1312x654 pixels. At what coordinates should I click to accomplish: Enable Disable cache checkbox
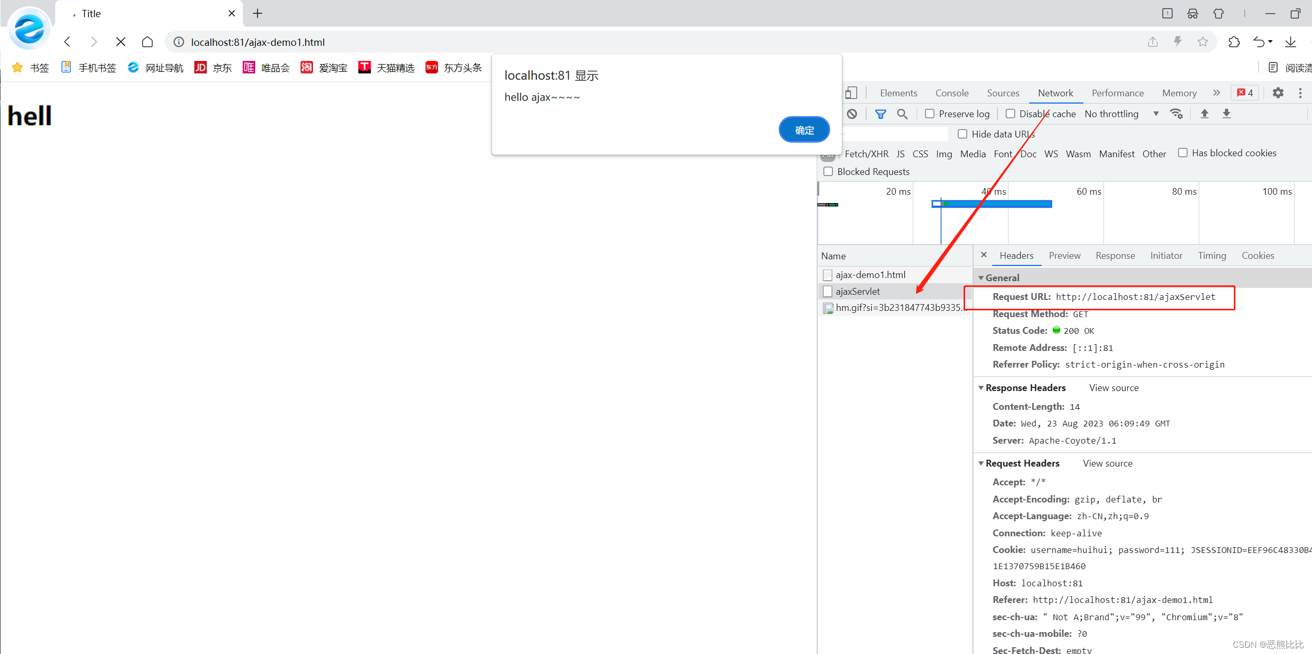tap(1009, 114)
